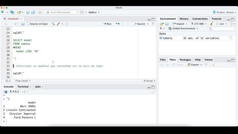Switch to the Help tab
This screenshot has height=134, width=238.
(x=197, y=60)
